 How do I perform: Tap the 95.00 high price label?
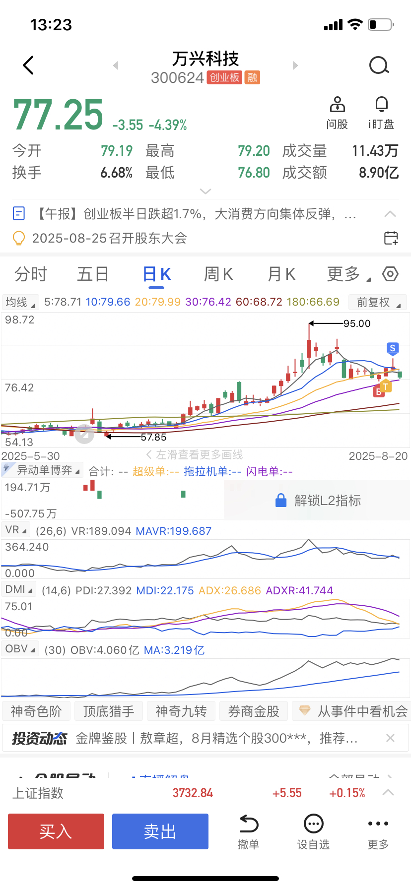[x=357, y=323]
